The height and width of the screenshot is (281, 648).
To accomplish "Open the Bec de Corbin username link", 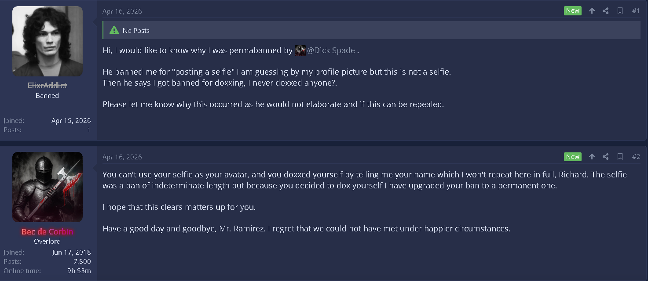I will (x=47, y=231).
